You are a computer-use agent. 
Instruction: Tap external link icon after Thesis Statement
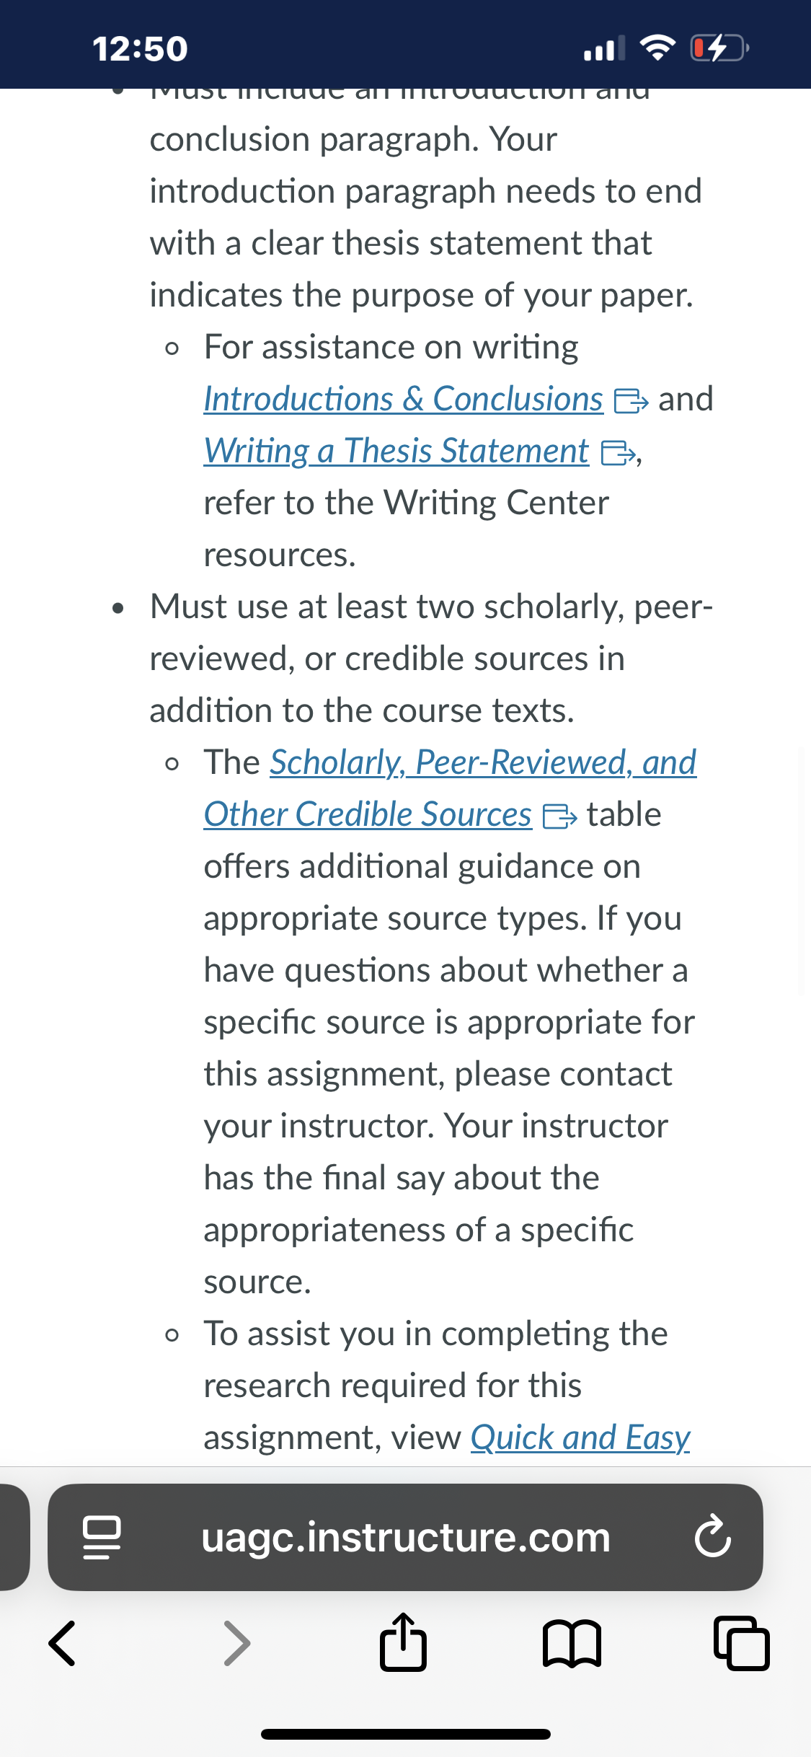(618, 453)
